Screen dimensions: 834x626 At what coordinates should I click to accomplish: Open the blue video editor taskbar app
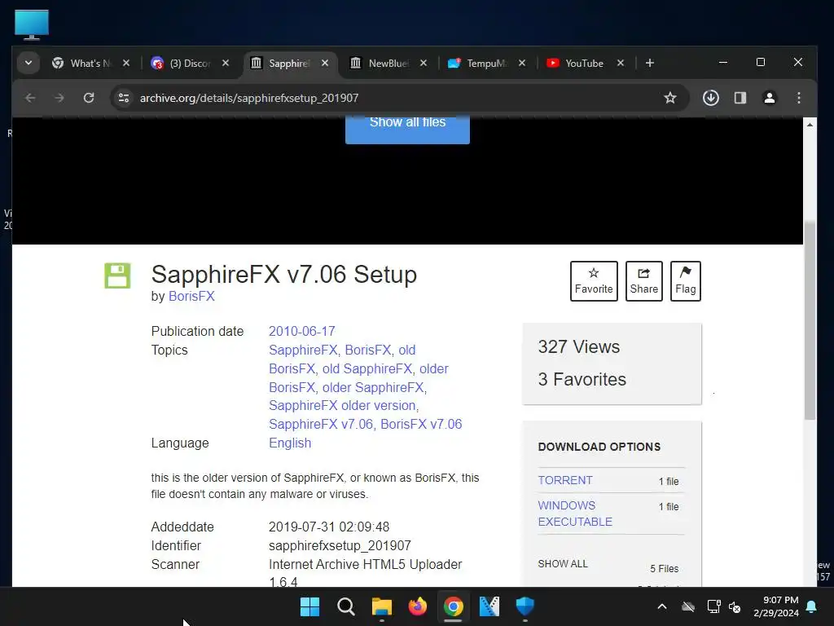pyautogui.click(x=489, y=606)
